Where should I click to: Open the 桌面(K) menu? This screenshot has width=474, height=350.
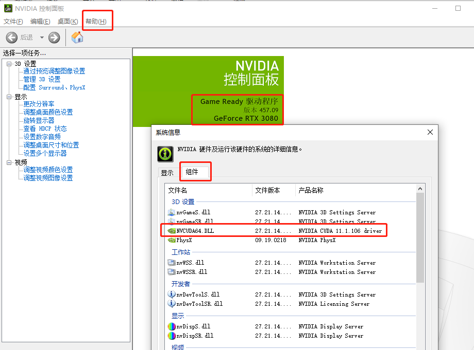tap(67, 22)
